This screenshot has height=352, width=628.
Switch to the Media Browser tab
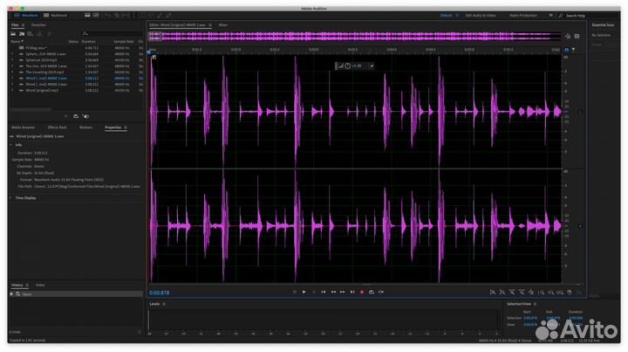(24, 128)
